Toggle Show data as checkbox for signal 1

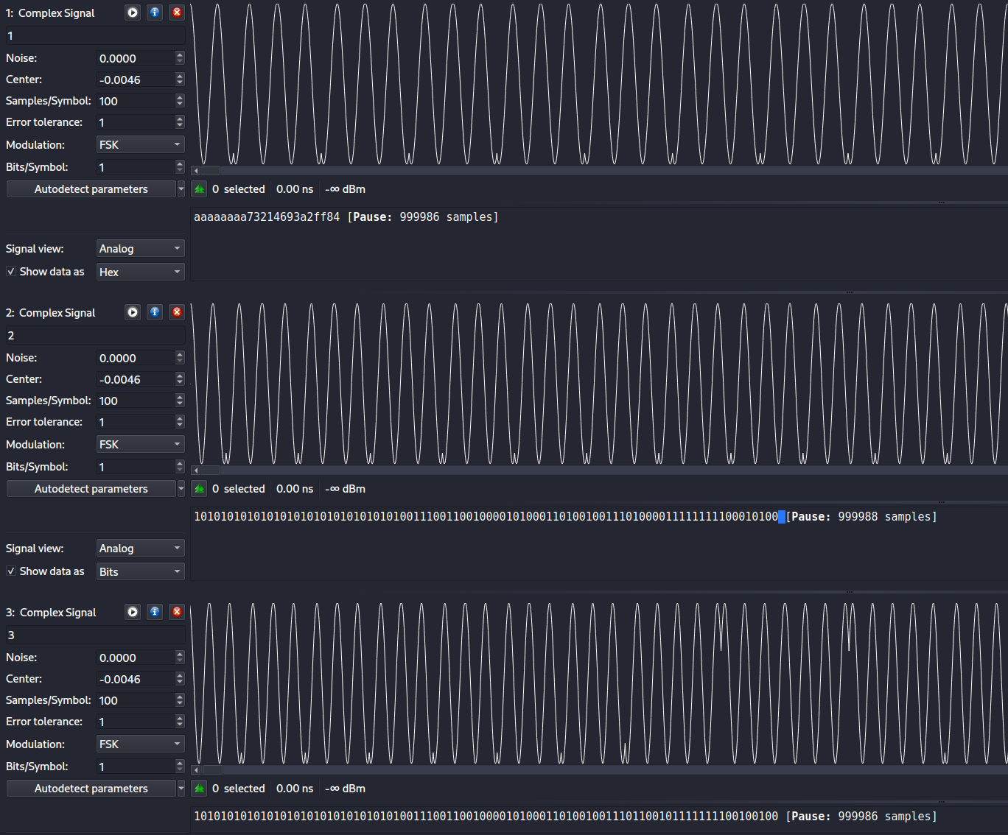coord(11,272)
